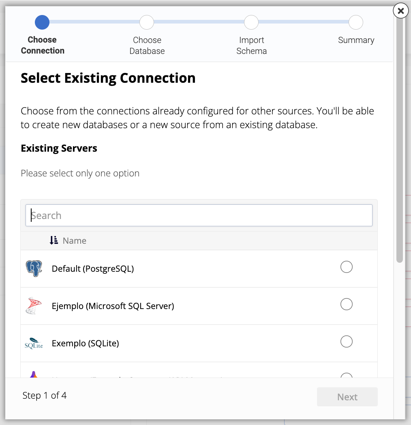Click the PostgreSQL elephant icon

point(34,268)
